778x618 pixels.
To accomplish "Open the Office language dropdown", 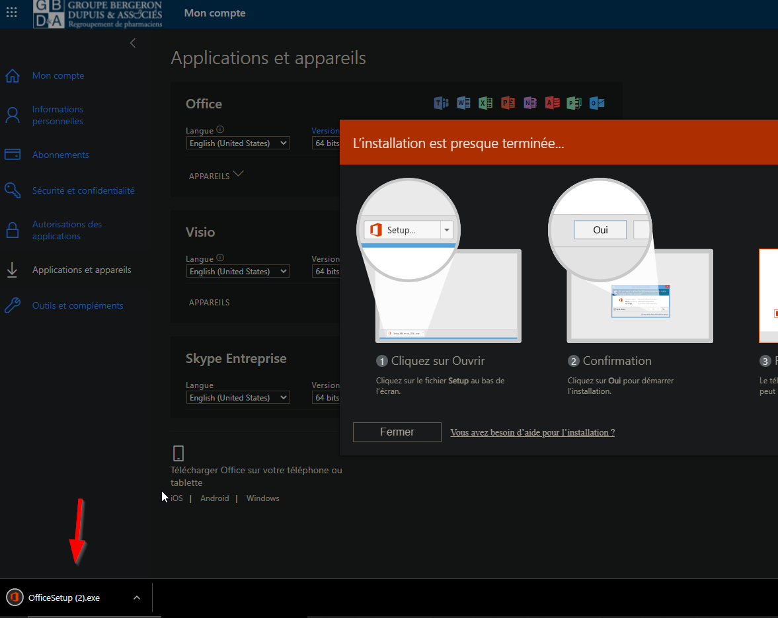I will pyautogui.click(x=238, y=143).
